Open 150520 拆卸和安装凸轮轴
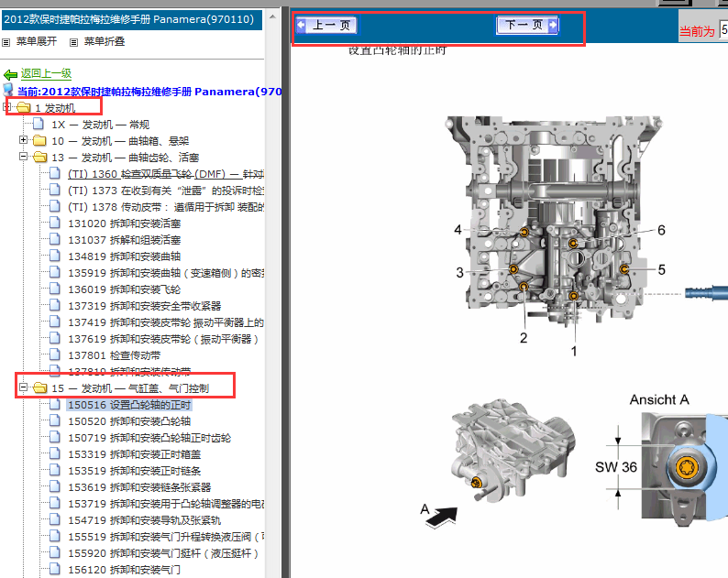 [129, 421]
